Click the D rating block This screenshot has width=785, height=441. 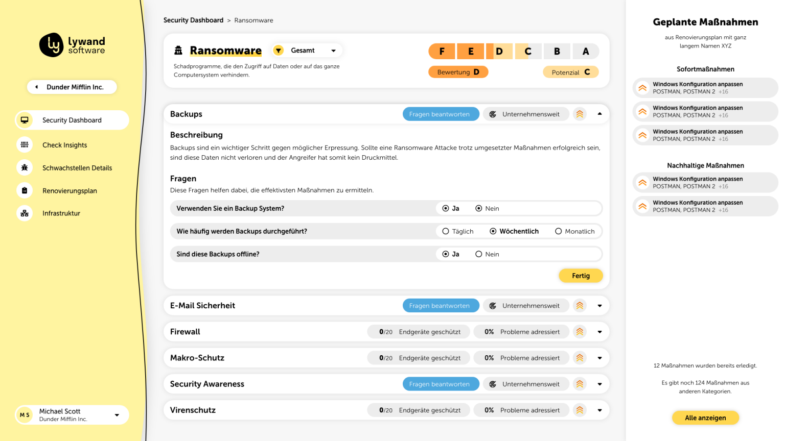(x=499, y=51)
